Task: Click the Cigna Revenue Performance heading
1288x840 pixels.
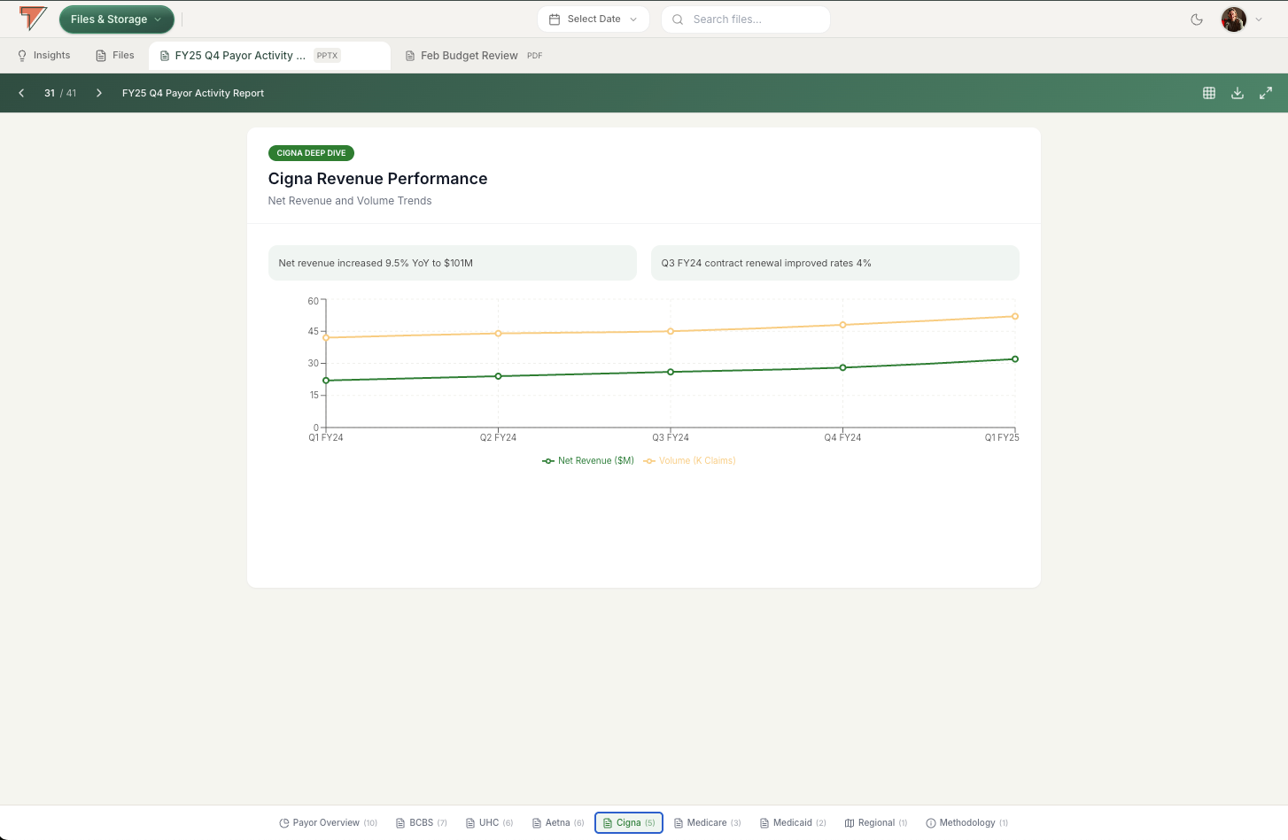Action: [x=378, y=179]
